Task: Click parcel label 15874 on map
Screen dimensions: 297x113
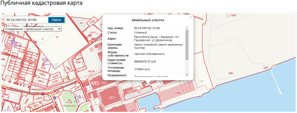Action: coord(40,81)
